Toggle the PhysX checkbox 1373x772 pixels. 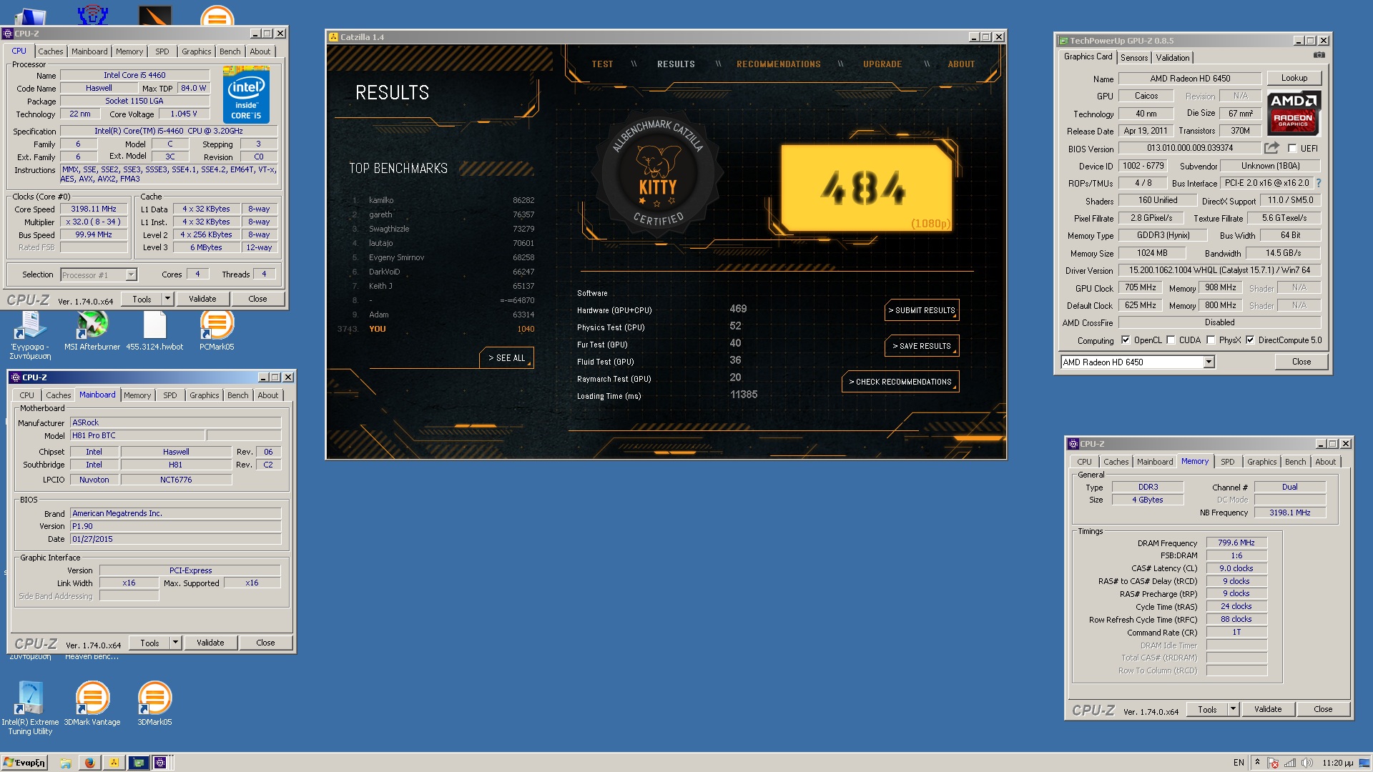tap(1211, 340)
